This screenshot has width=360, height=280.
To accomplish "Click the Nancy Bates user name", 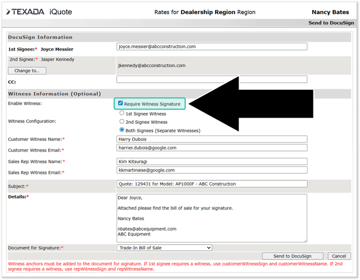I will [x=330, y=12].
